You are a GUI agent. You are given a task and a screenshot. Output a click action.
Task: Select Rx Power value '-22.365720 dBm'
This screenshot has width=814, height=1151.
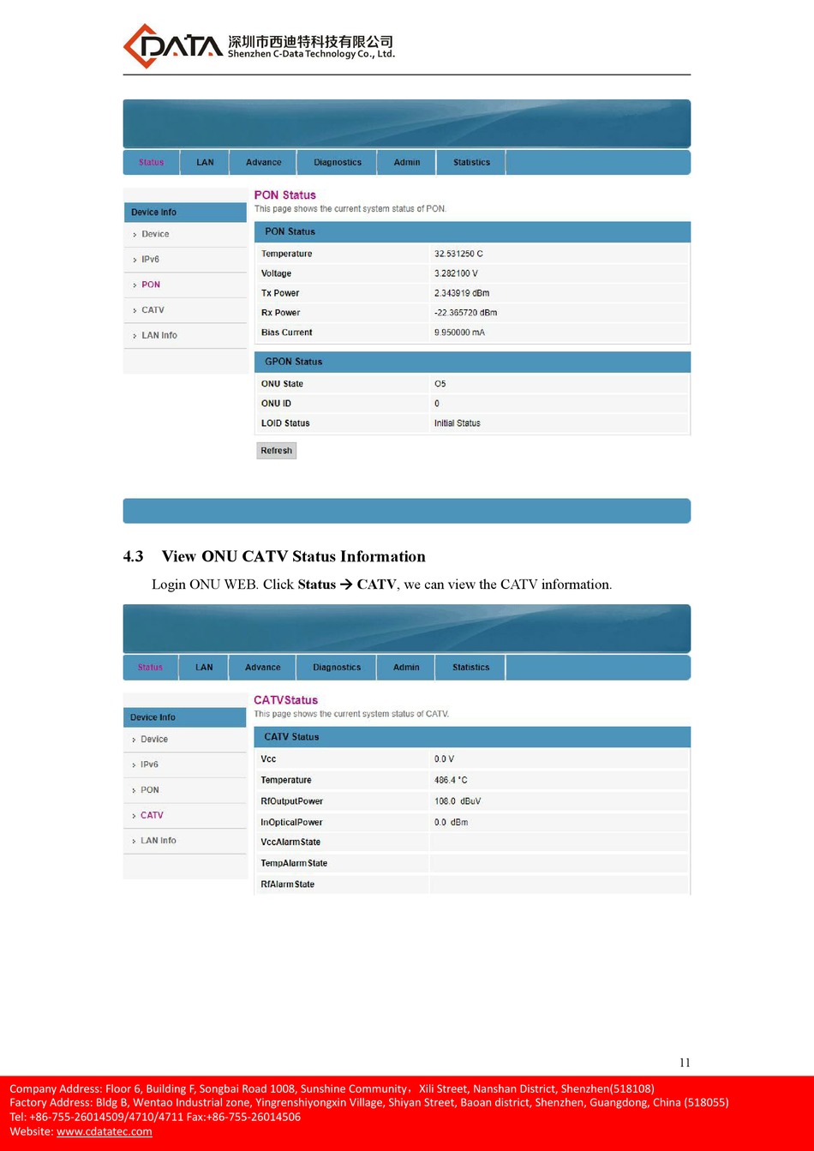click(x=465, y=313)
